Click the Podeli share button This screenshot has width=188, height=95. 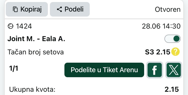click(x=70, y=9)
